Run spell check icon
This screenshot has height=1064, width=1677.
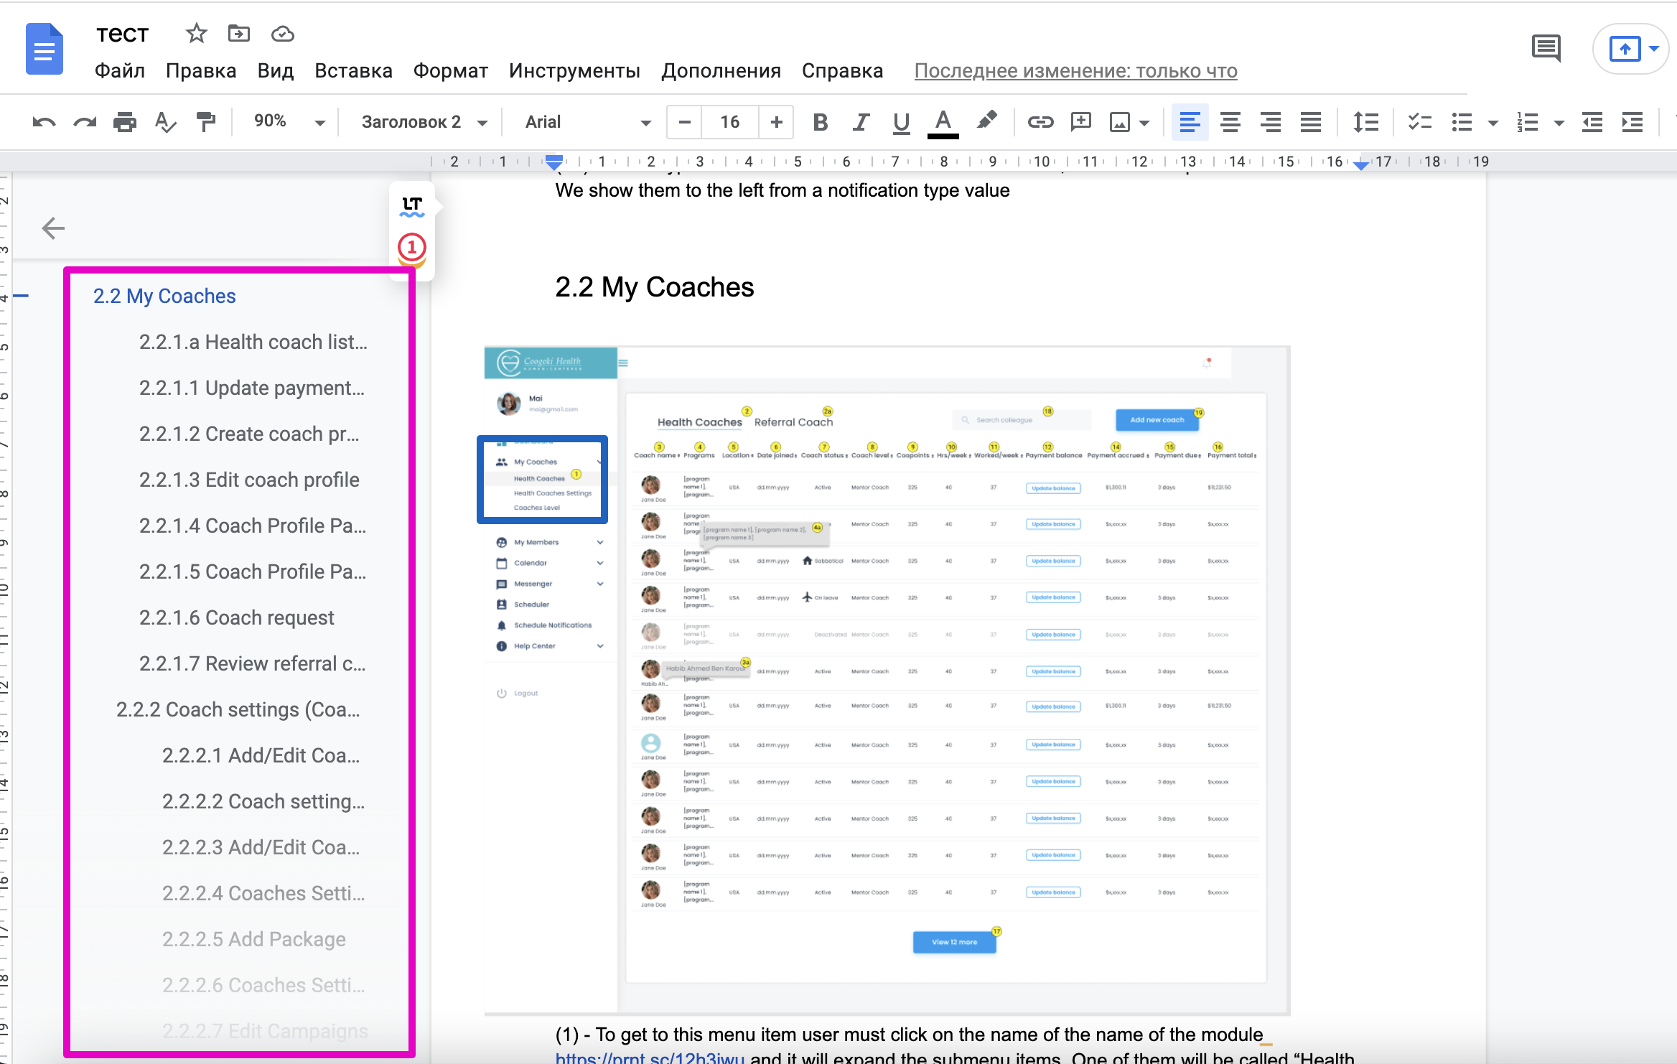point(165,122)
